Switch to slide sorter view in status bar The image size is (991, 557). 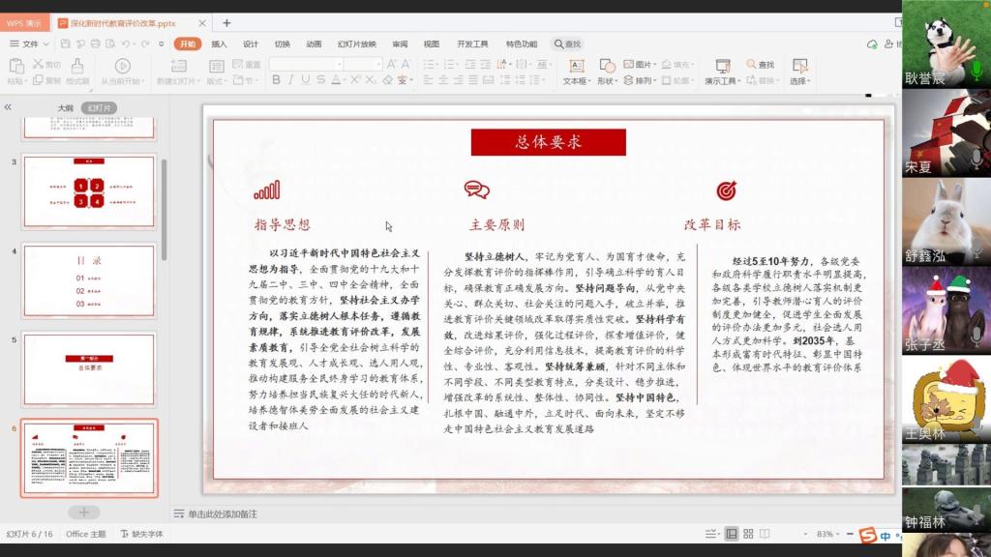[749, 534]
